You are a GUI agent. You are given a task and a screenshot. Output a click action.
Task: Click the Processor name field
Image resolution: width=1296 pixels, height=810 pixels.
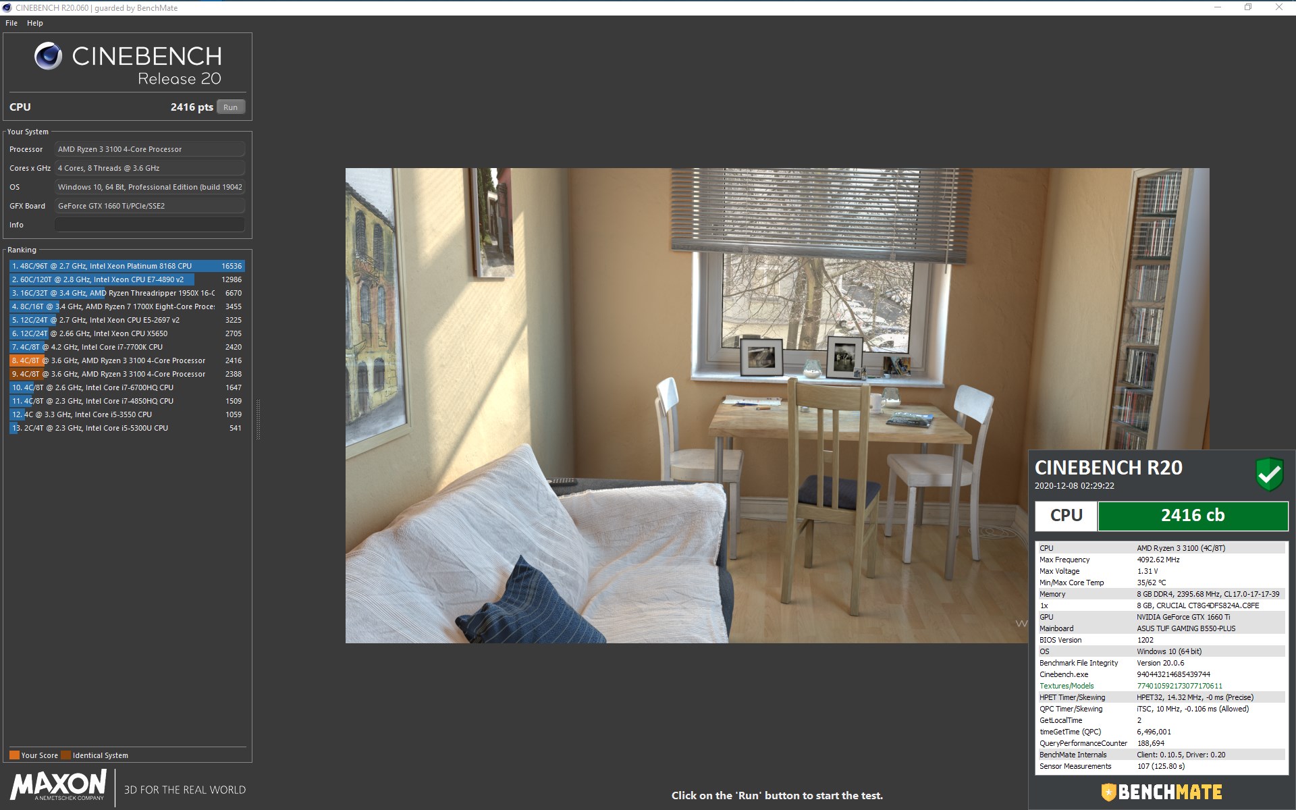(x=149, y=149)
